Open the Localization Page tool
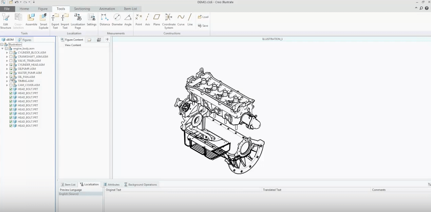Viewport: 431px width, 212px height. (x=78, y=20)
